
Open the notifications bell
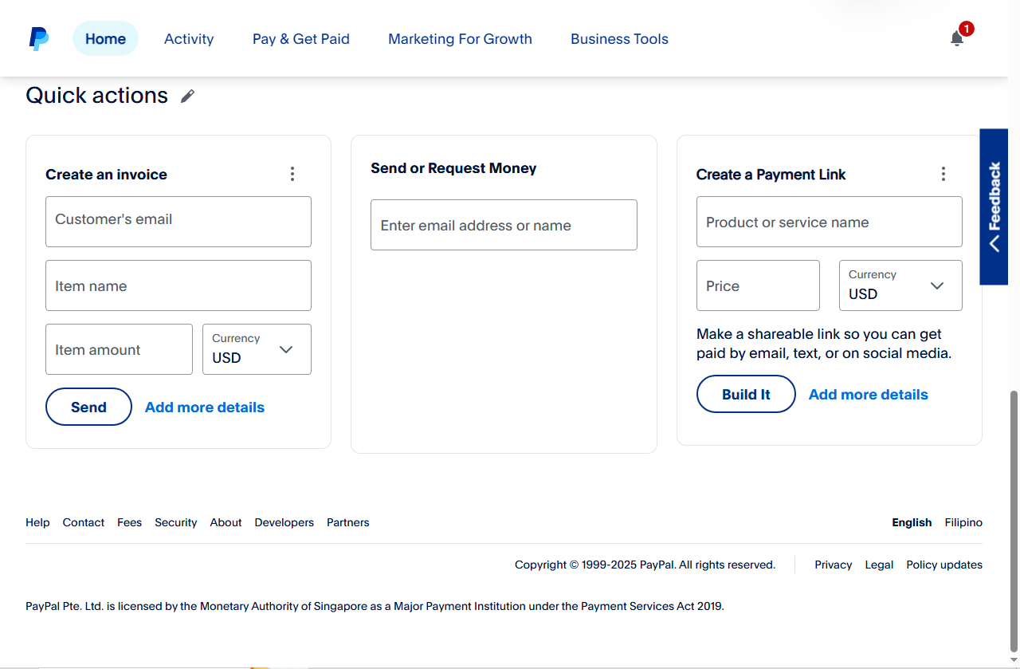click(x=957, y=38)
